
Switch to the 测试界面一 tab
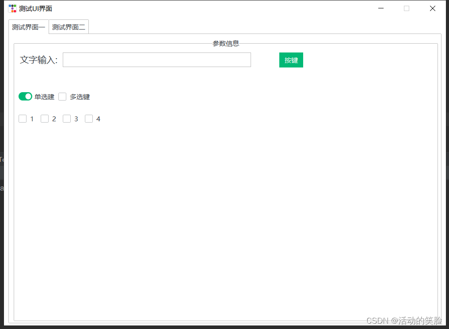pos(29,27)
